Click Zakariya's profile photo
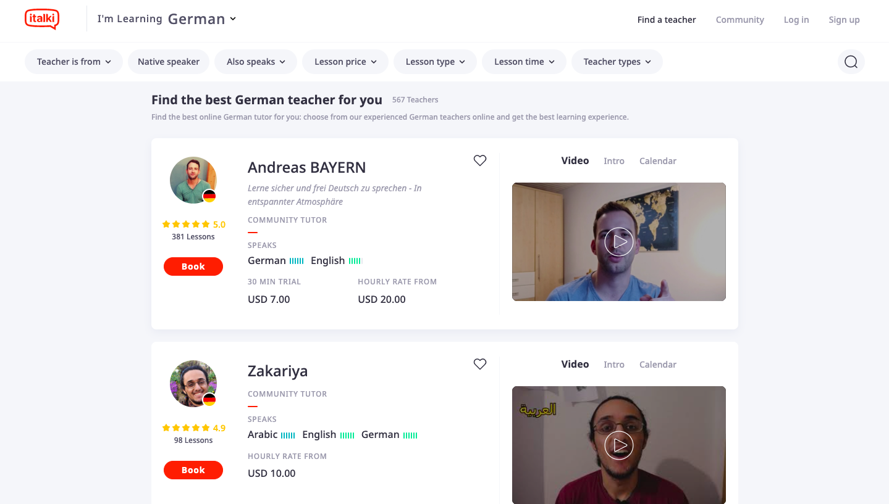 tap(193, 384)
